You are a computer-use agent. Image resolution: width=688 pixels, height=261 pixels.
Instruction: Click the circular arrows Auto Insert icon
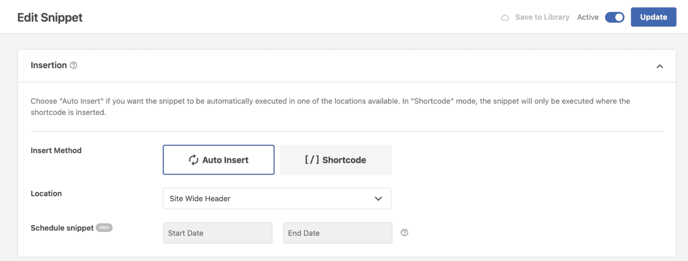coord(193,160)
